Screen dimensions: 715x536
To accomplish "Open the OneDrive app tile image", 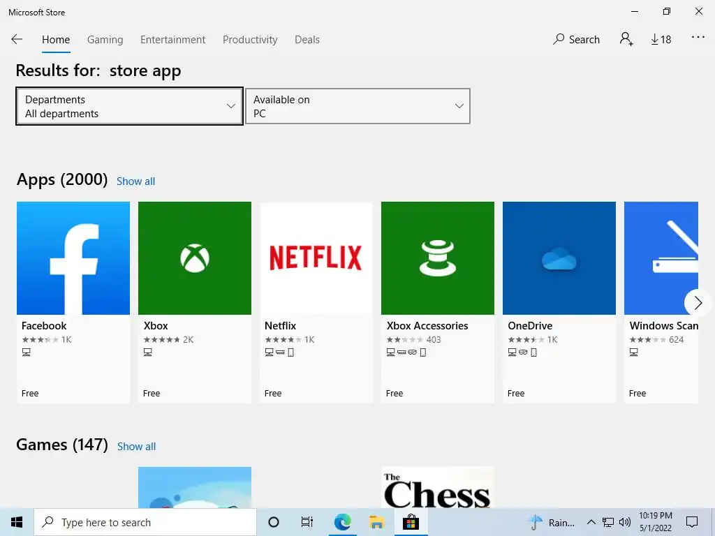I will pos(559,258).
